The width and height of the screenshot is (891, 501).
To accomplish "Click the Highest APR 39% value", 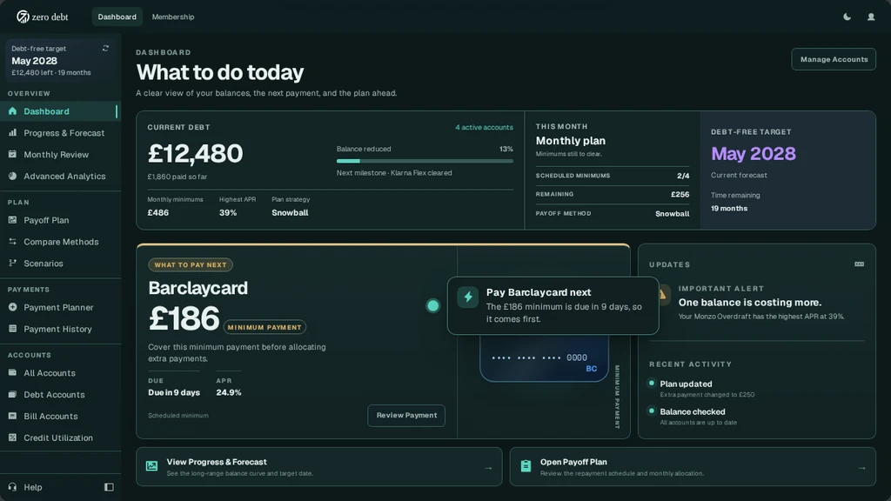I will [228, 212].
